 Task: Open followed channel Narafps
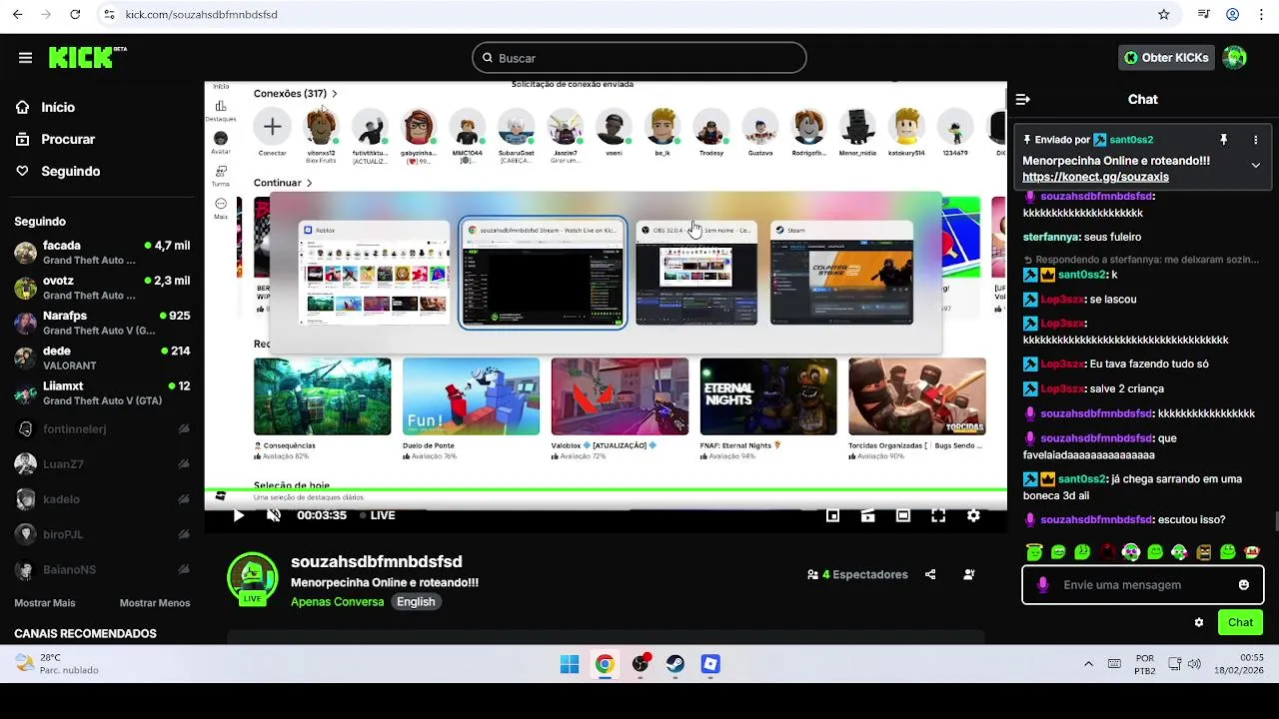(x=102, y=323)
